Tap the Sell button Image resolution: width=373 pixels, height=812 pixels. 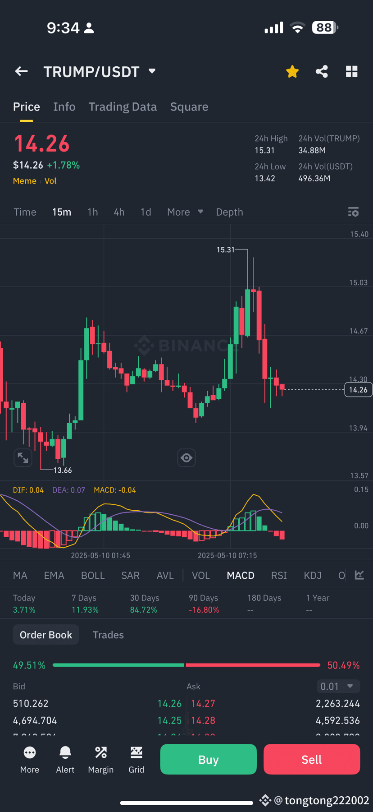coord(312,759)
